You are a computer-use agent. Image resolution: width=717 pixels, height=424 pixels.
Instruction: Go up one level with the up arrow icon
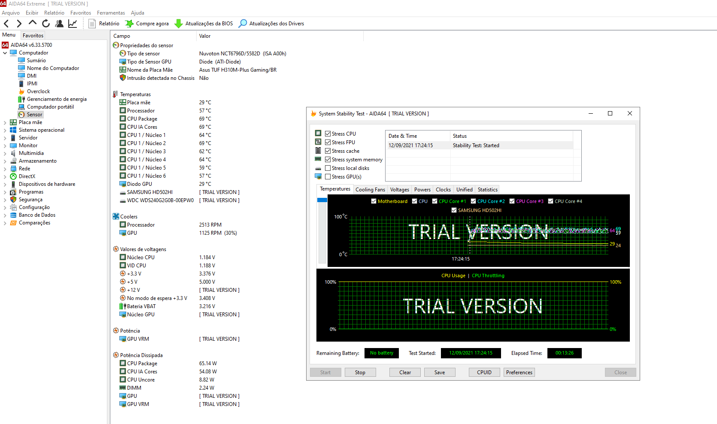point(32,23)
